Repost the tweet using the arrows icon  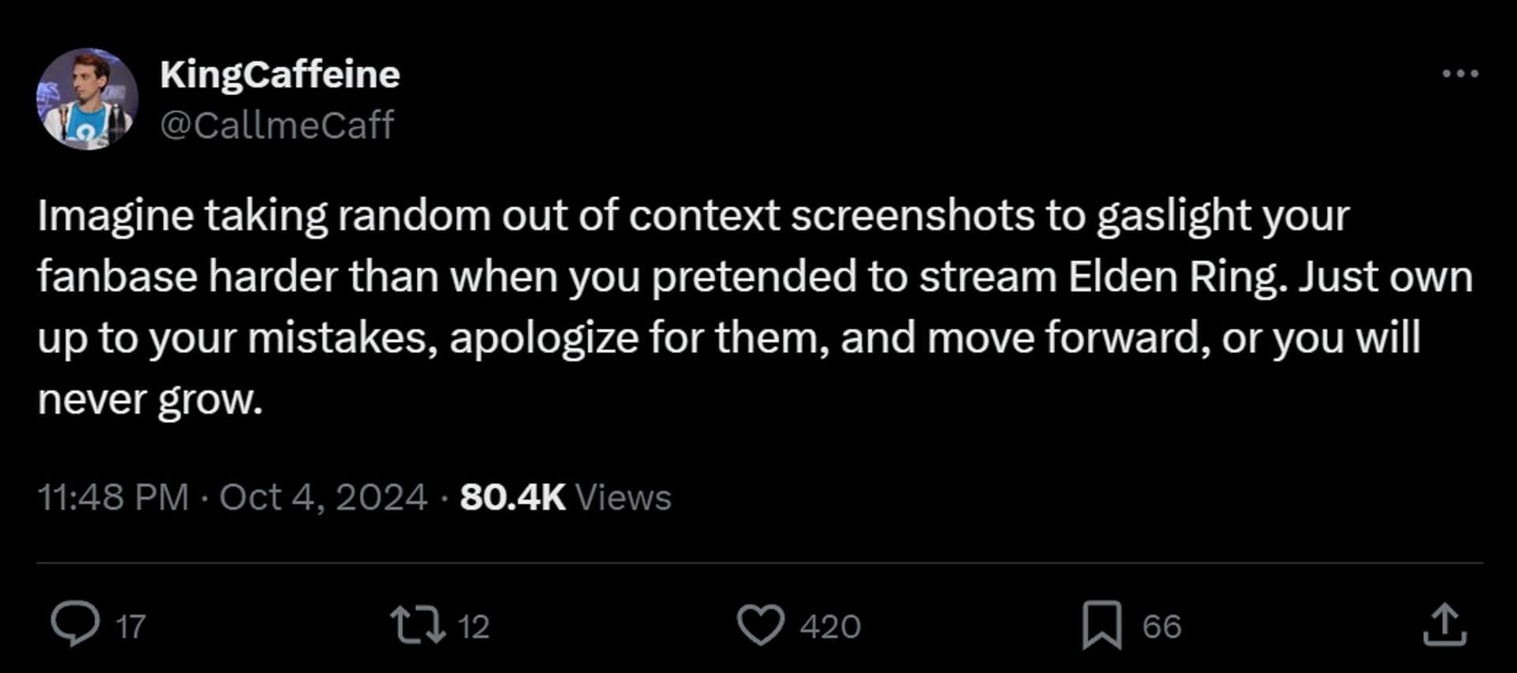(x=418, y=625)
